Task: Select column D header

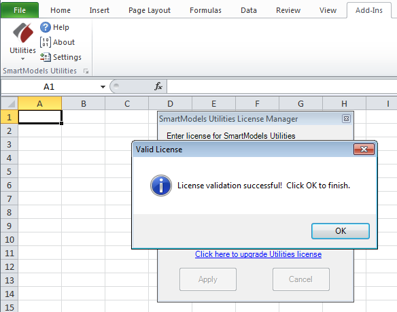Action: (171, 103)
